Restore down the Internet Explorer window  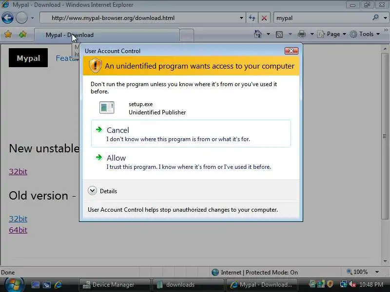click(x=367, y=5)
